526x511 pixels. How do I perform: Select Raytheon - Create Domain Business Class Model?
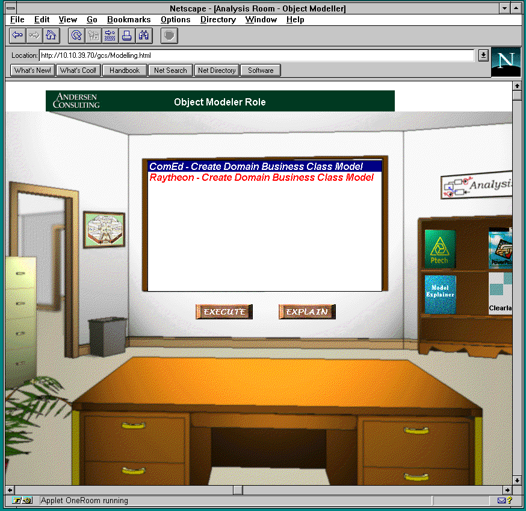click(262, 177)
